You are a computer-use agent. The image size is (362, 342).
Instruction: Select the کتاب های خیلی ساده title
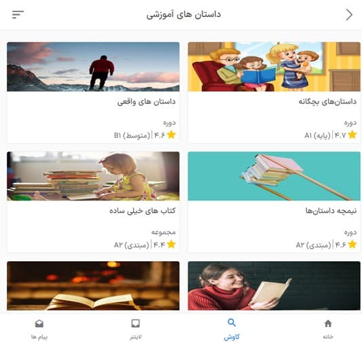point(143,211)
